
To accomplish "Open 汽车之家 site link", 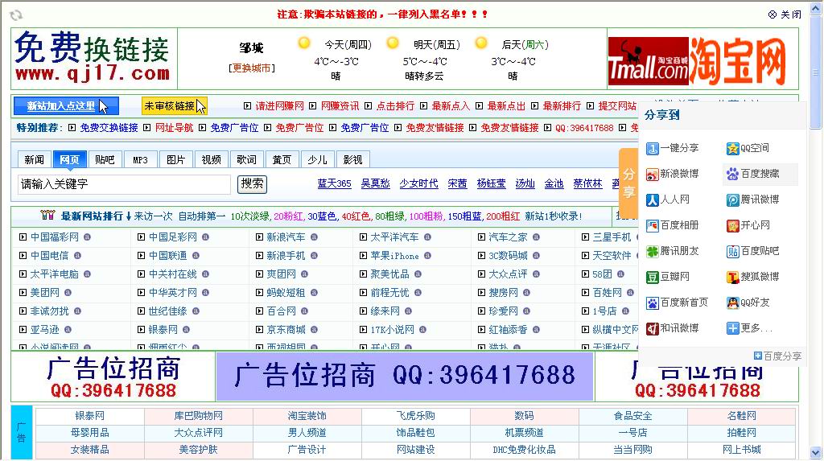I will click(508, 237).
